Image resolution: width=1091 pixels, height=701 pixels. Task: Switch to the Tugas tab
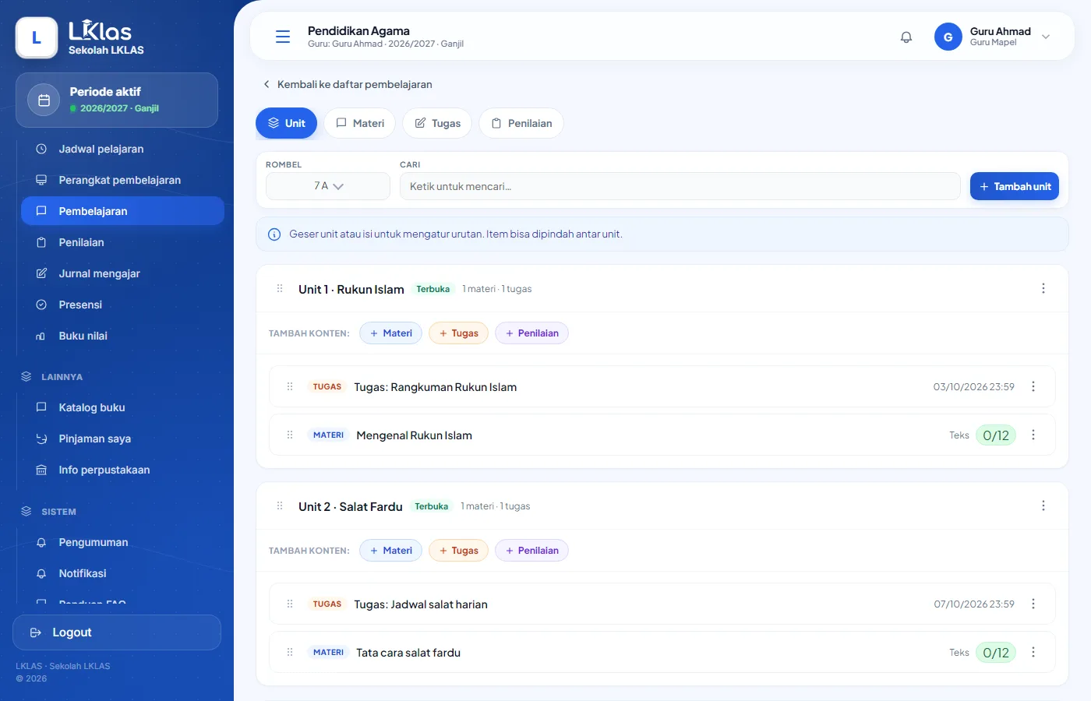point(437,123)
